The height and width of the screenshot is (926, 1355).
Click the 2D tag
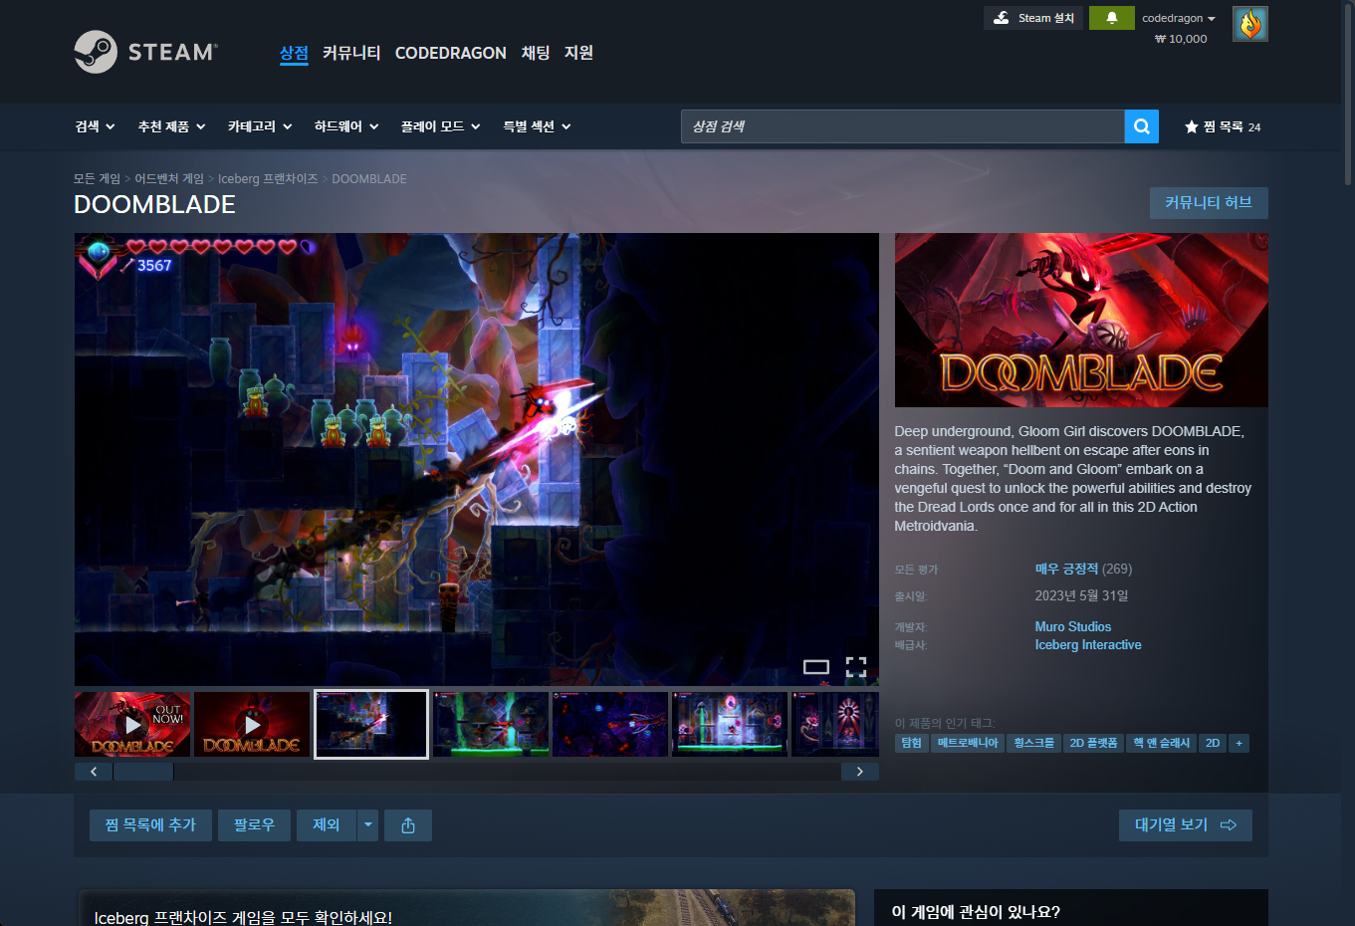click(x=1213, y=743)
